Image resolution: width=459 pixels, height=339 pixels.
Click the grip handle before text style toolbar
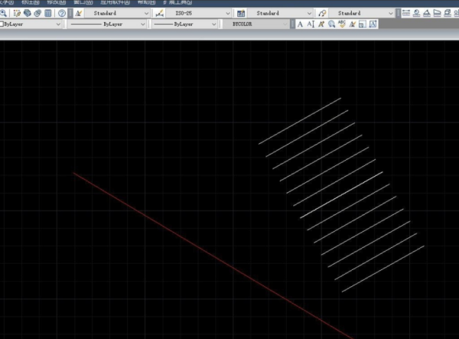(x=70, y=13)
